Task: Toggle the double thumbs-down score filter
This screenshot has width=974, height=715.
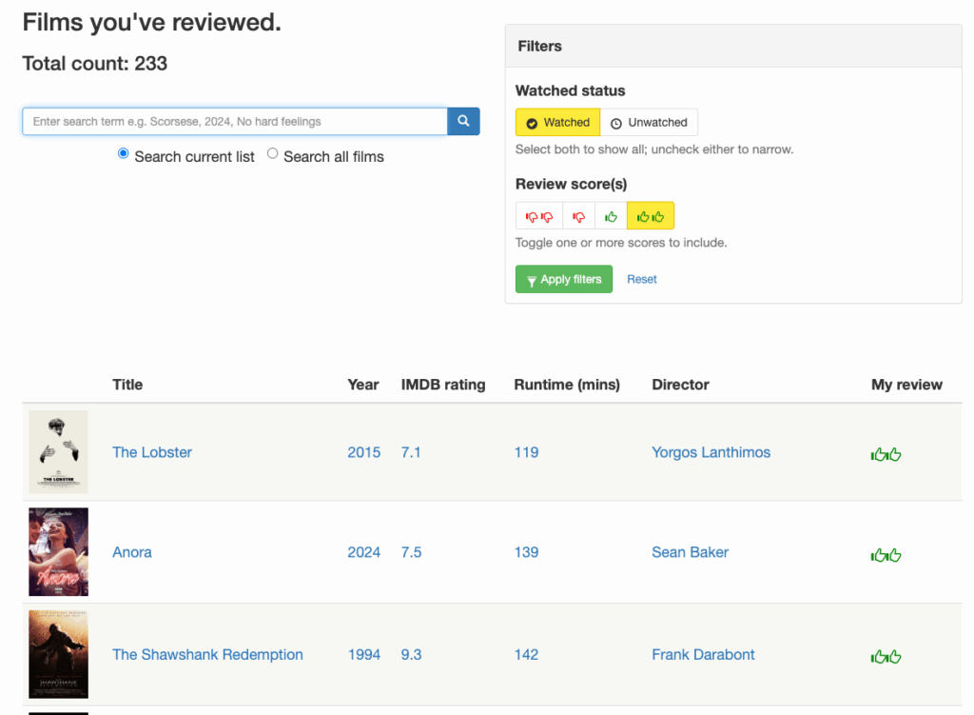Action: [x=539, y=216]
